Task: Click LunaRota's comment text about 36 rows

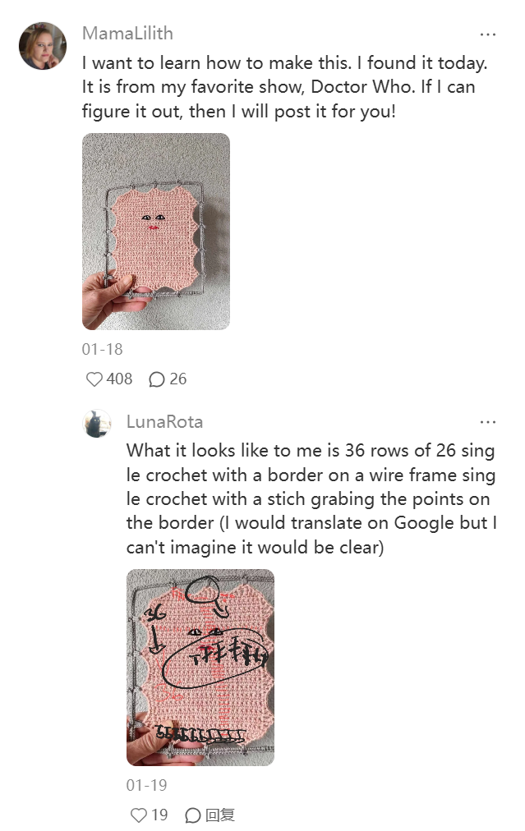Action: 311,498
